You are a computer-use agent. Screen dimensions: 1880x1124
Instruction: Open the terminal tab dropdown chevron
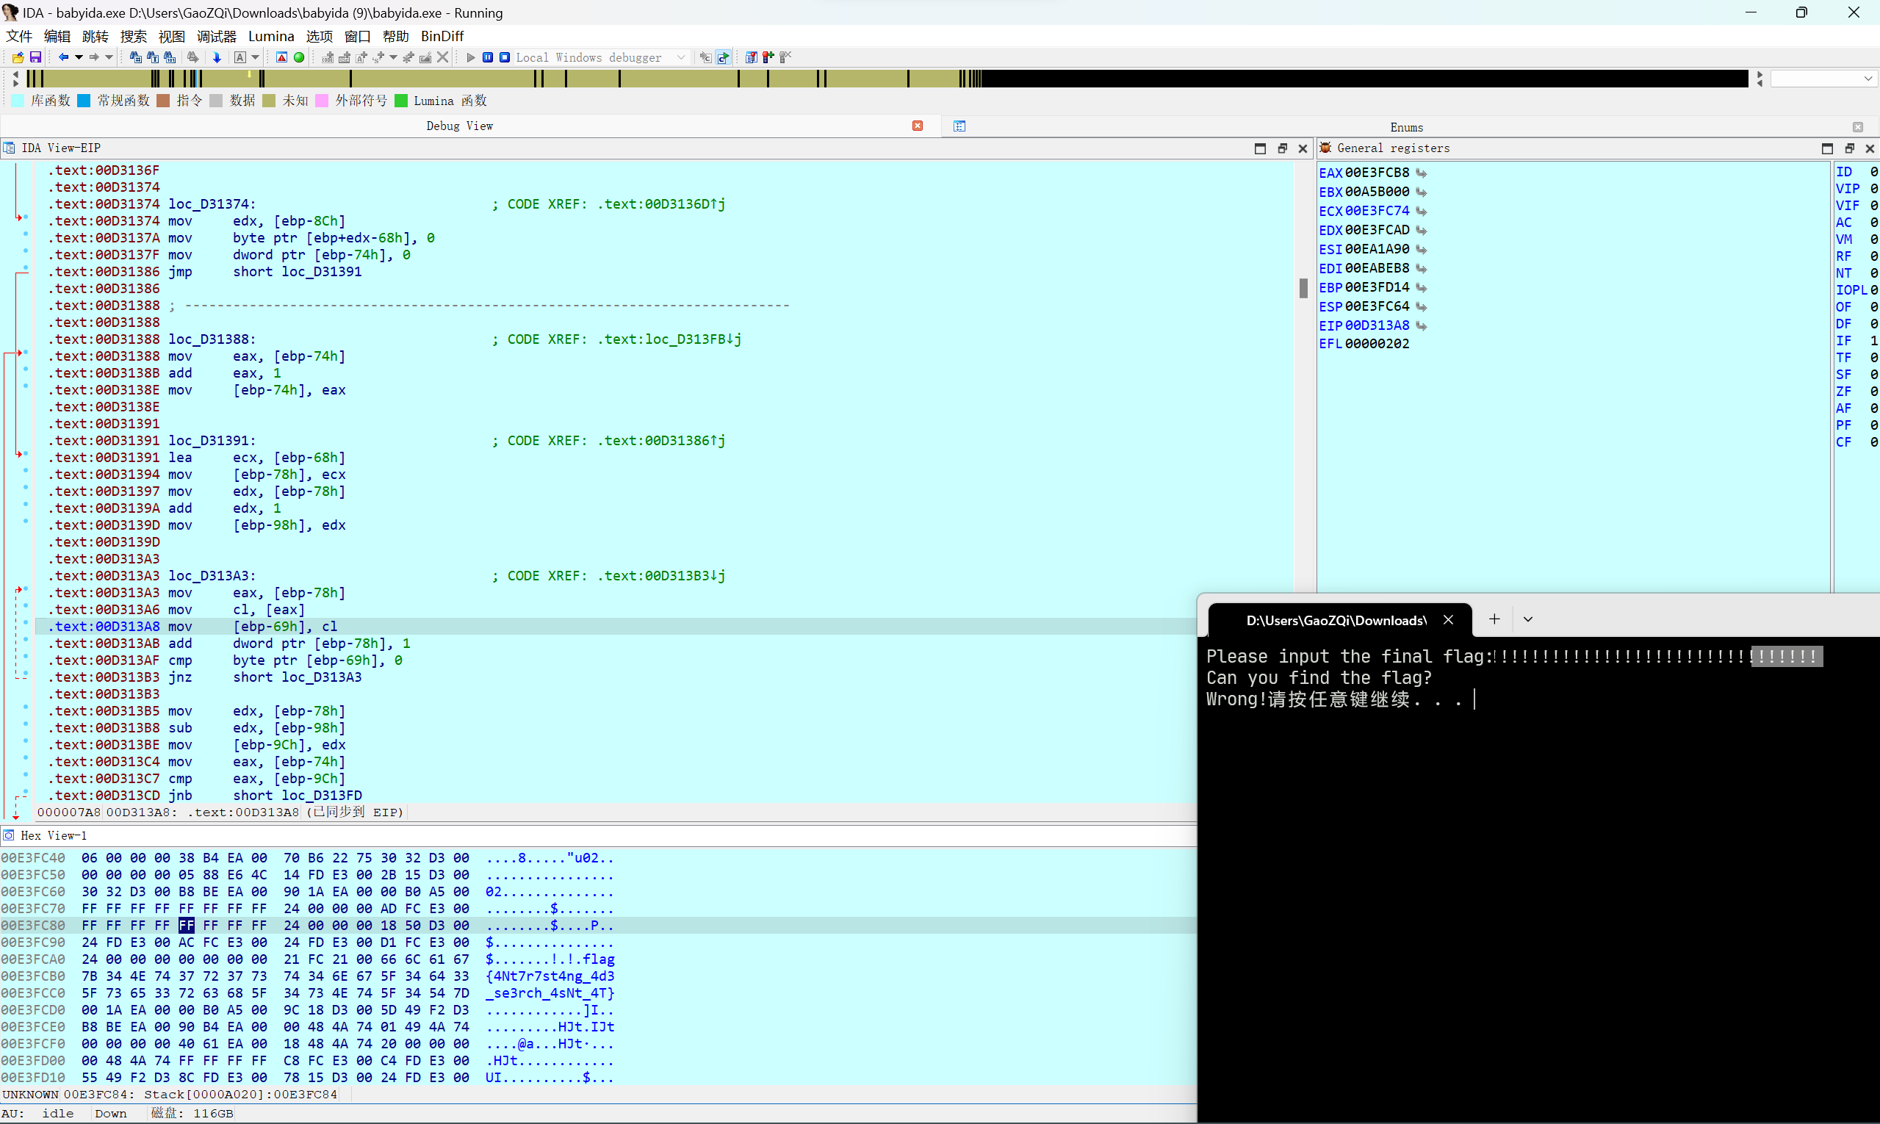[1528, 619]
